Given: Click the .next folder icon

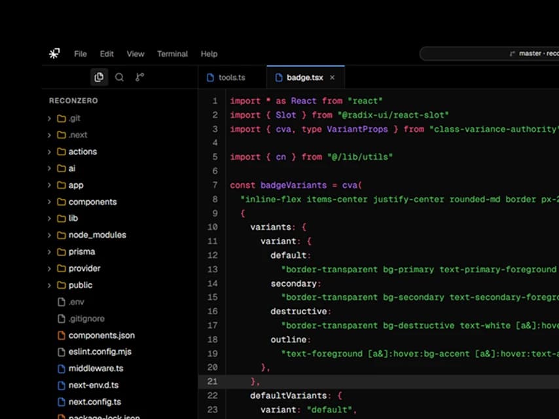Looking at the screenshot, I should (x=62, y=135).
